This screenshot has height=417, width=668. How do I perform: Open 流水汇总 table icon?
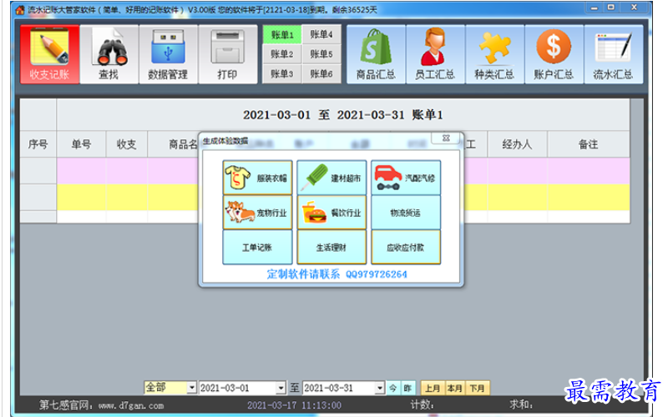(613, 54)
